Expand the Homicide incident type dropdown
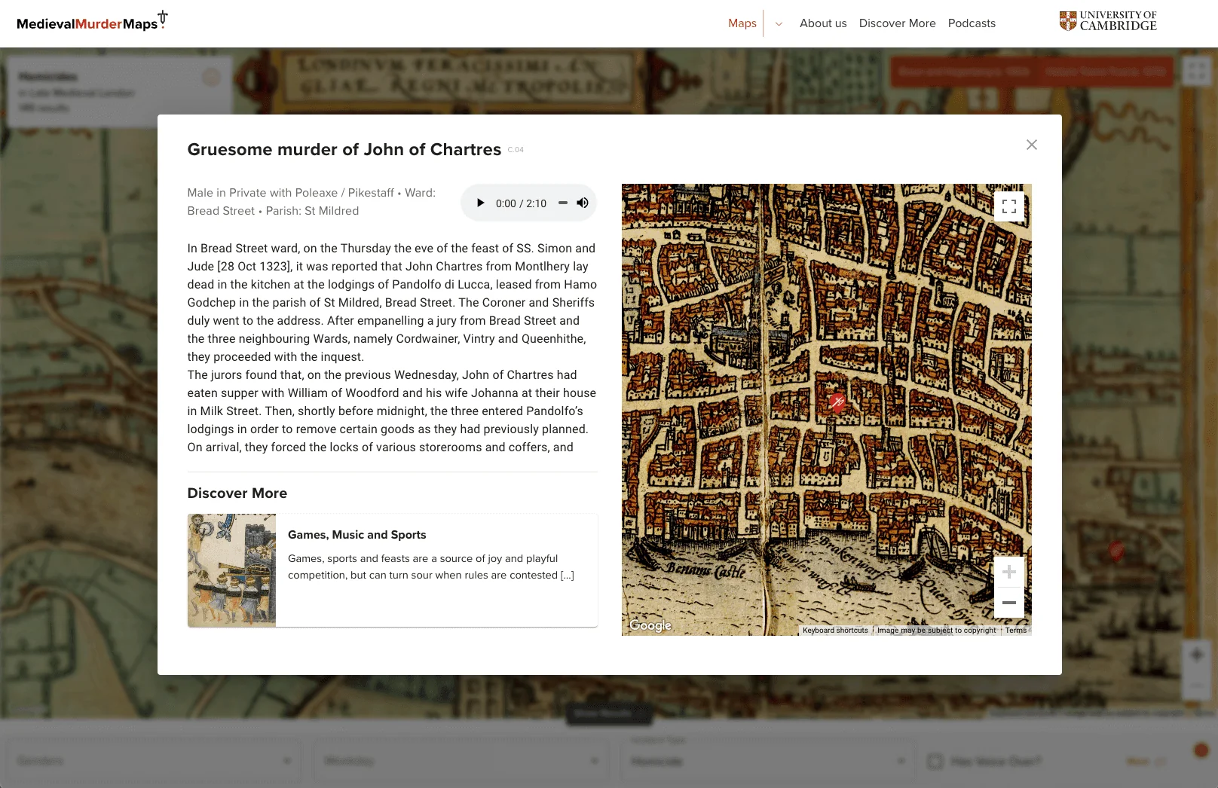 tap(768, 762)
